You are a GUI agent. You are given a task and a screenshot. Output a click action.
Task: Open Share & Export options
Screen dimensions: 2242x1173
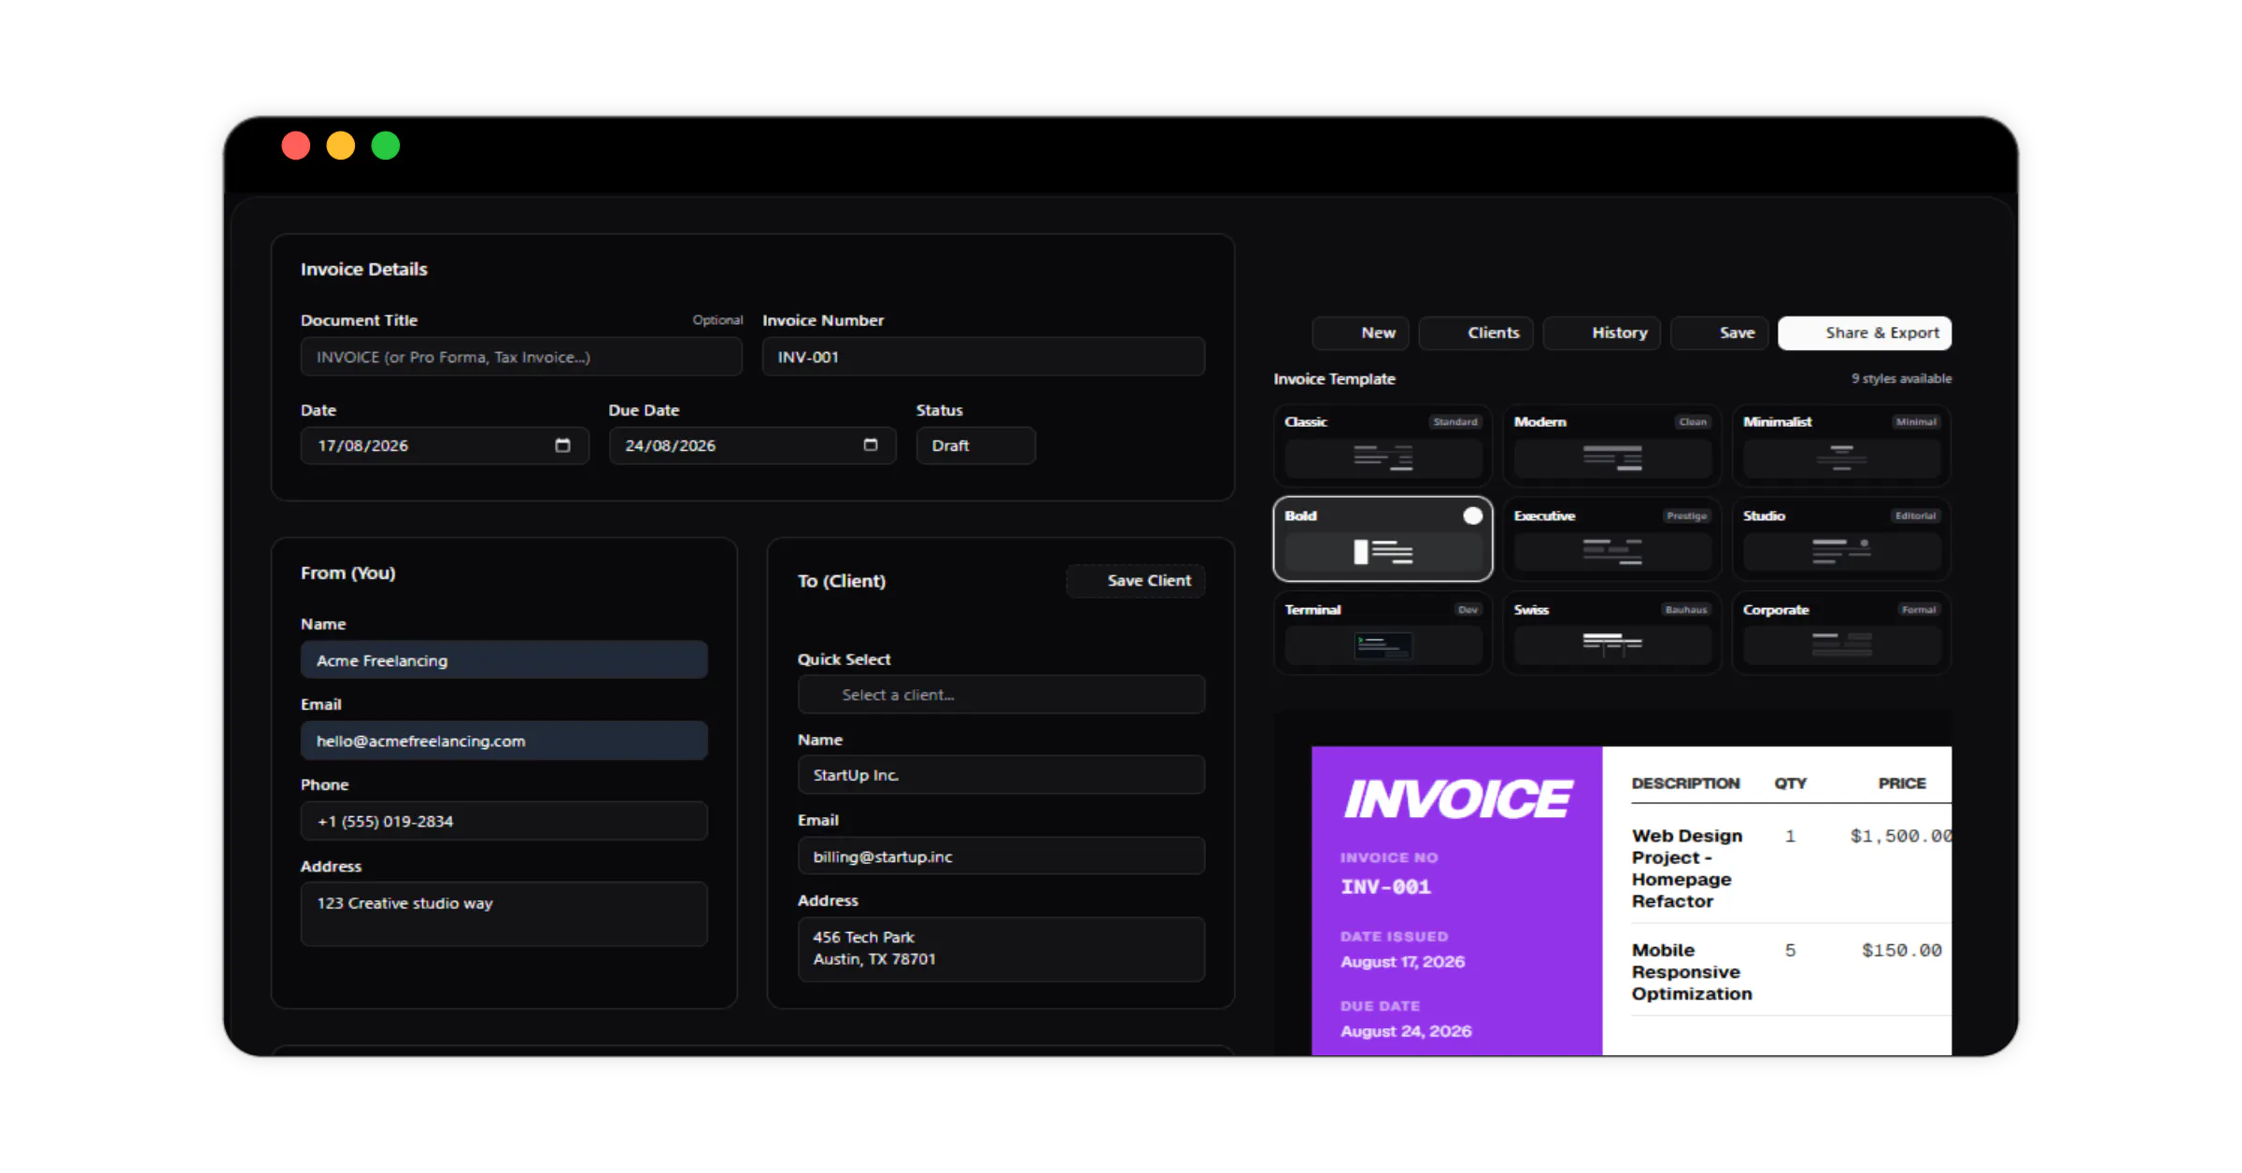(x=1865, y=332)
